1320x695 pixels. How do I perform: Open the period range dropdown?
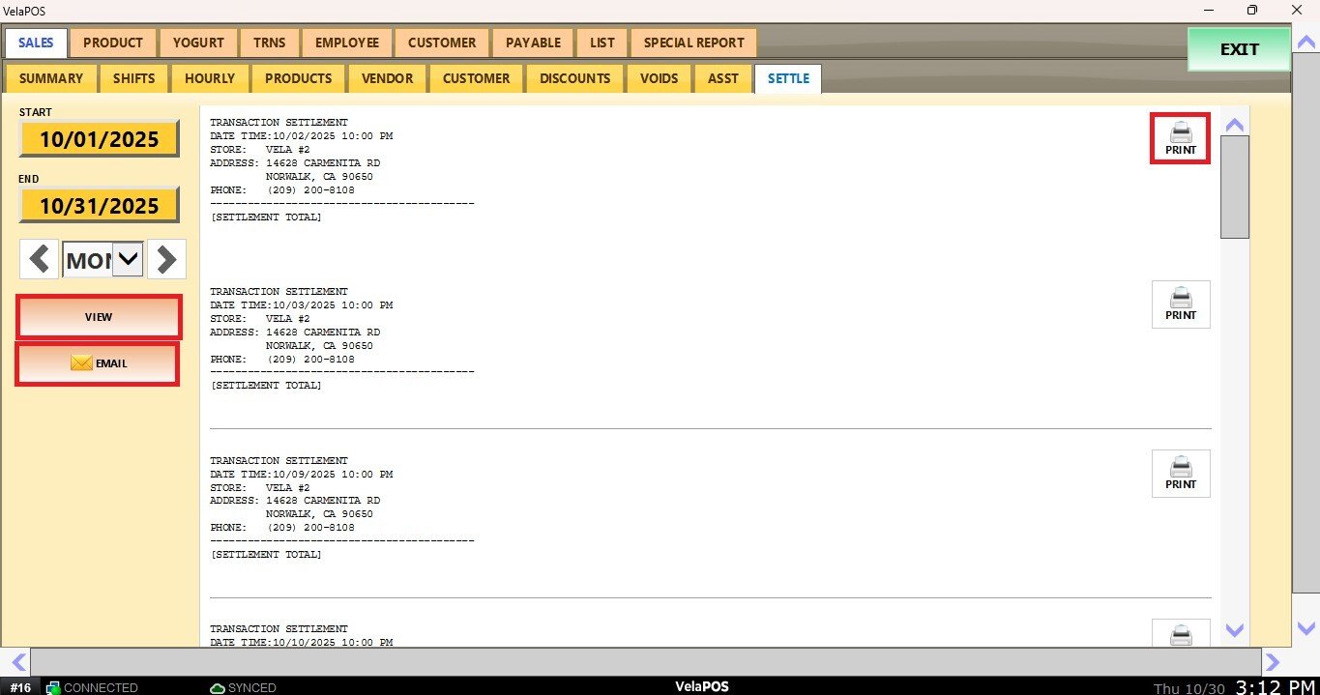pos(128,259)
